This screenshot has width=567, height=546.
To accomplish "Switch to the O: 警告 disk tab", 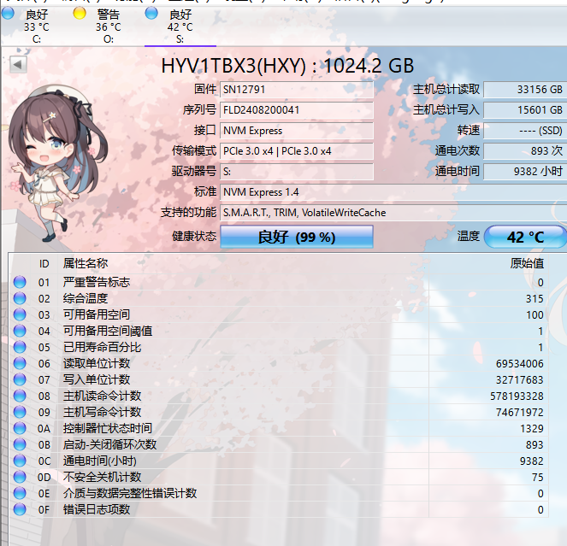I will (108, 26).
